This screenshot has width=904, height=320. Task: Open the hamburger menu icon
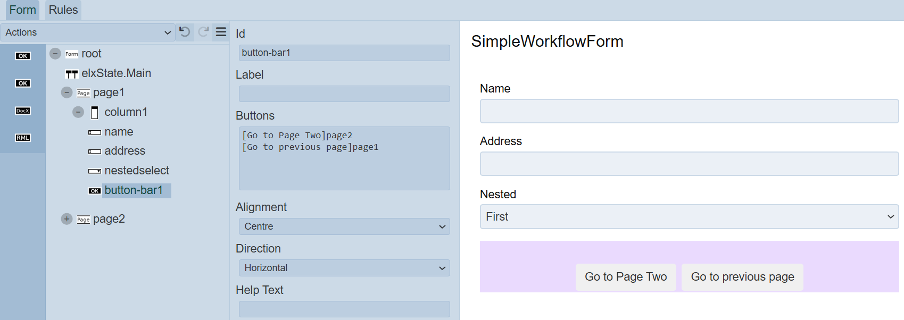tap(221, 32)
